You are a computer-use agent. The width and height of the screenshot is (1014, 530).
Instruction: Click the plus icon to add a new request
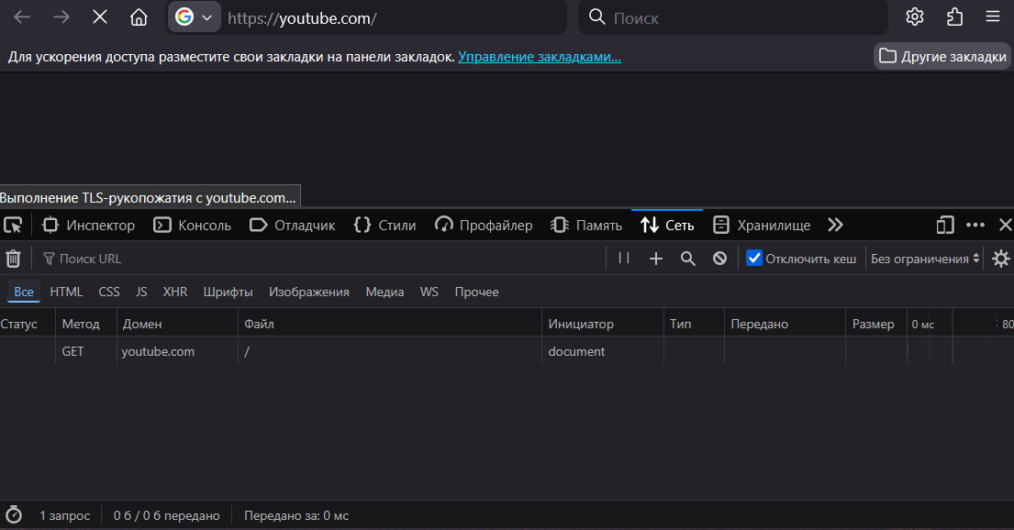coord(656,259)
